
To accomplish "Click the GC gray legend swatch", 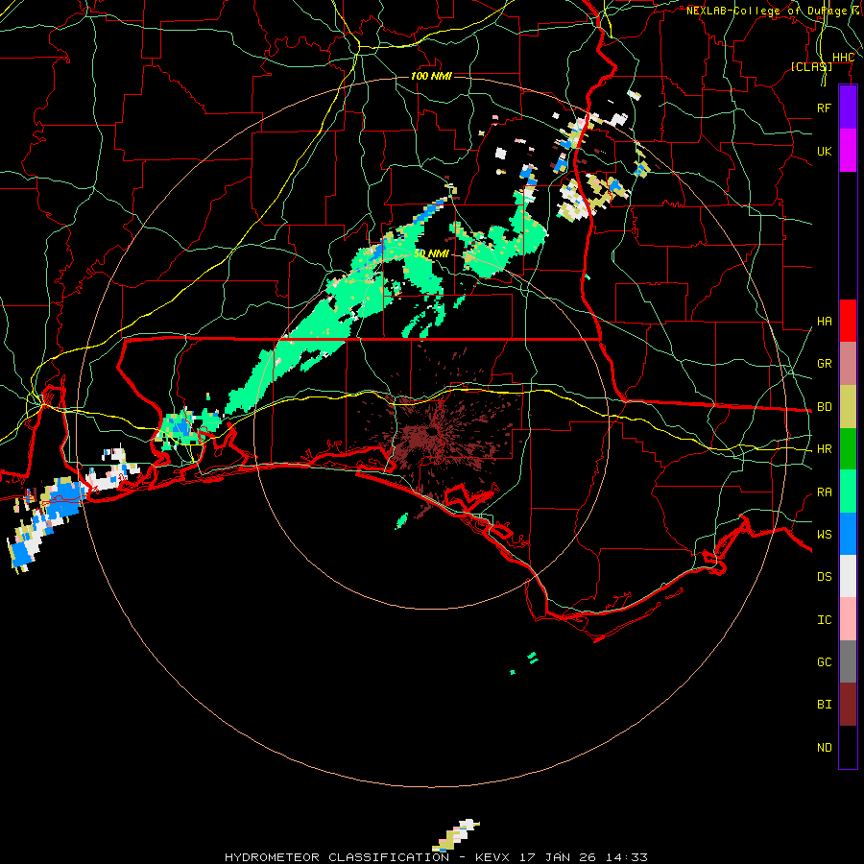I will [x=848, y=661].
